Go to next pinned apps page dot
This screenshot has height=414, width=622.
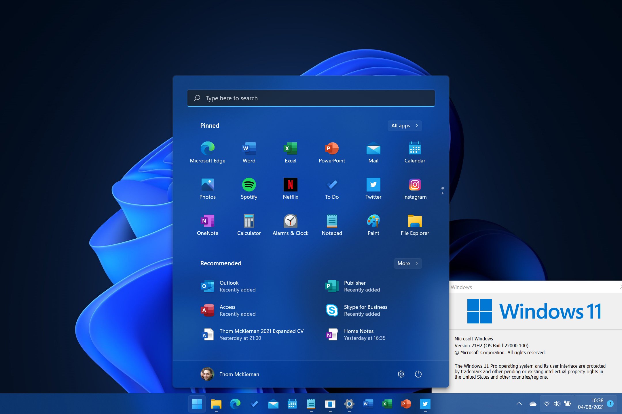pos(443,193)
